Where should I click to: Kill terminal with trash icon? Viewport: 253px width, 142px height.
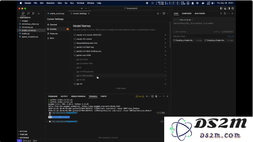coord(156,97)
